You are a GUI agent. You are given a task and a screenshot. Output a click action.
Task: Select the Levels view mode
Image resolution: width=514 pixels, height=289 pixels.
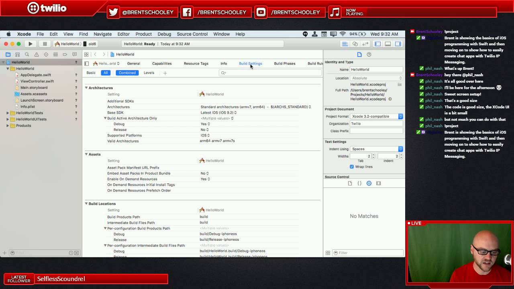pos(149,73)
